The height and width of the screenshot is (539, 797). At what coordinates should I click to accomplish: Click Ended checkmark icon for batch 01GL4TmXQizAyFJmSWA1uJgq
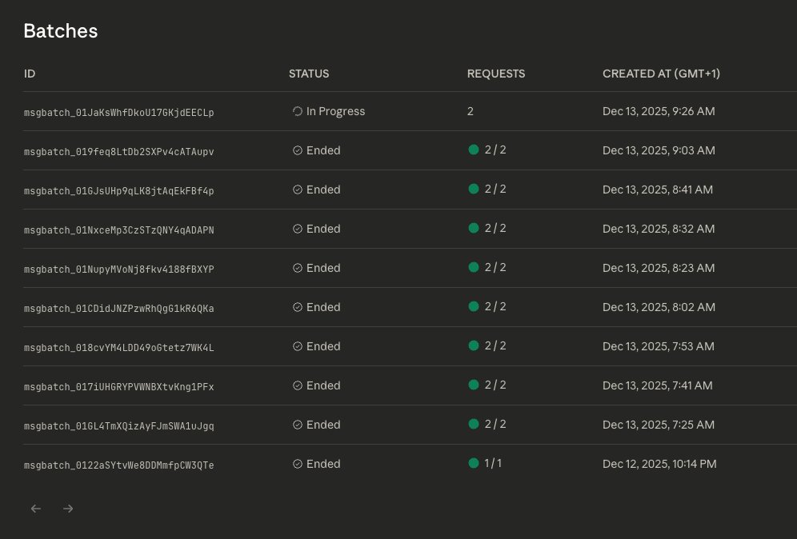(x=298, y=425)
